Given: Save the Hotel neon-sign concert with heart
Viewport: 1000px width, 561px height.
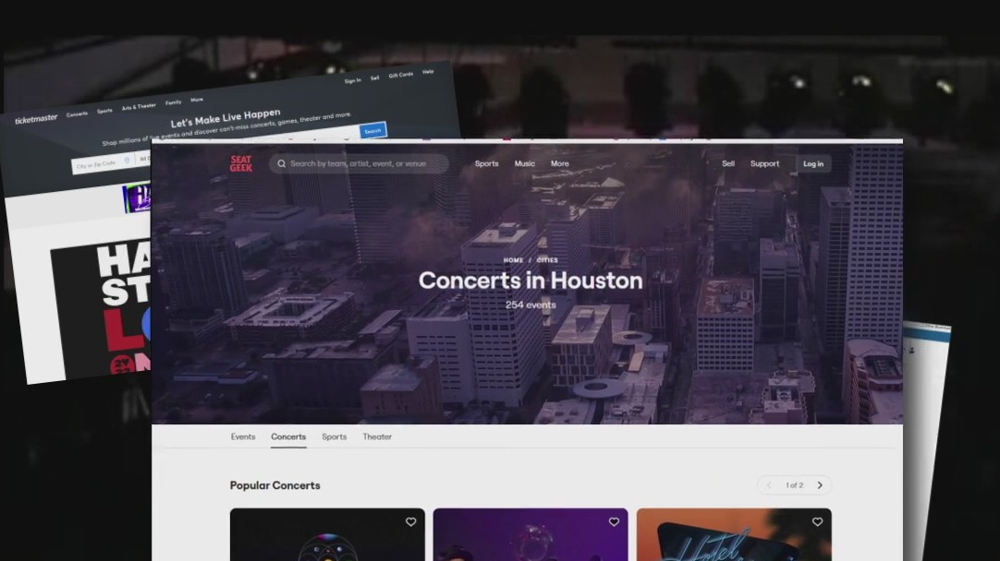Looking at the screenshot, I should tap(817, 522).
